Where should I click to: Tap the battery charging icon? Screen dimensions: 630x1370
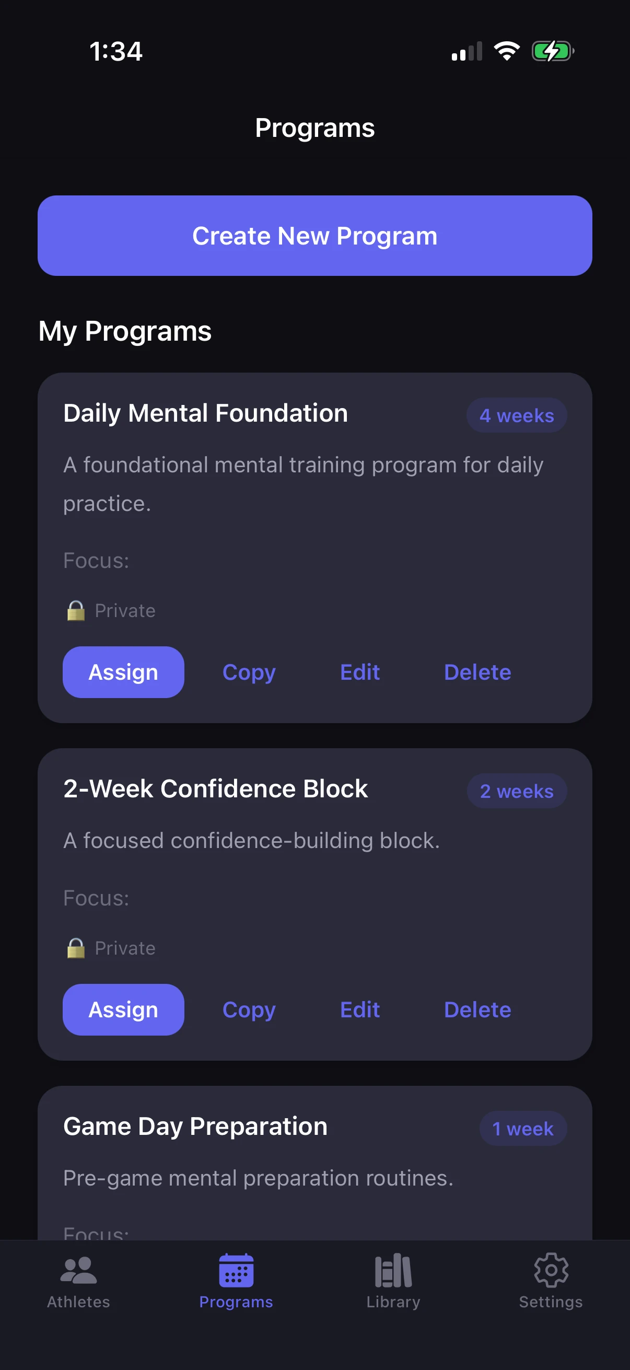[552, 51]
